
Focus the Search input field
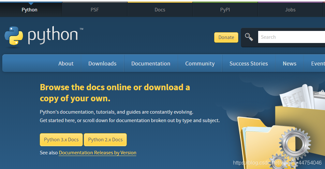pos(291,37)
